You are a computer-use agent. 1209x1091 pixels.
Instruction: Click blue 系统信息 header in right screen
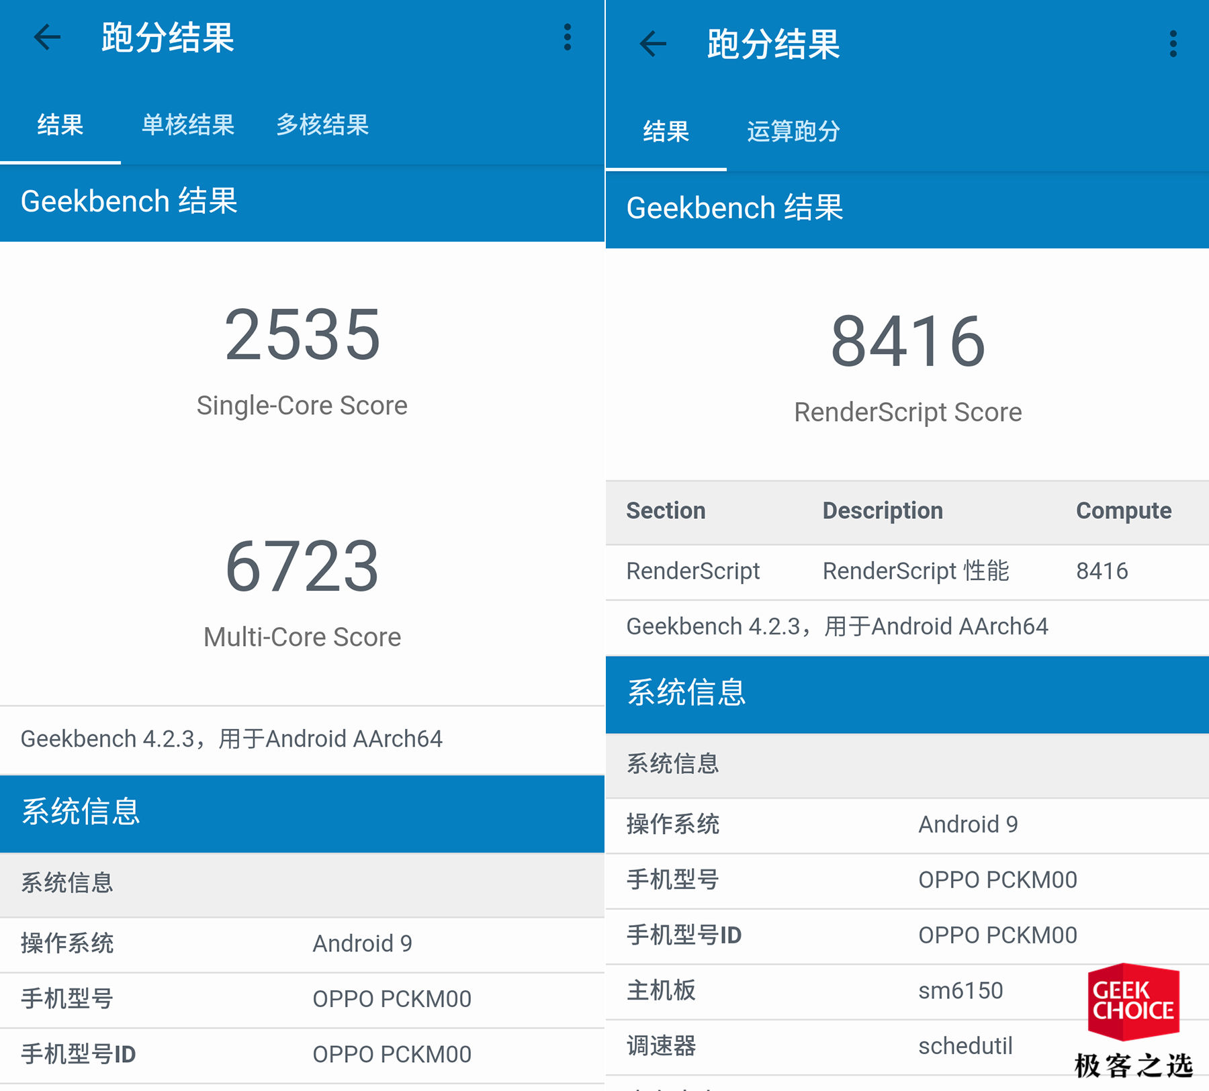coord(686,692)
